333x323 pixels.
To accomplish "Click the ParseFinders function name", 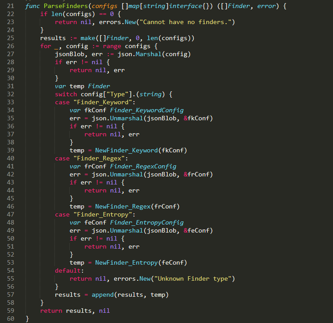I will pos(66,6).
